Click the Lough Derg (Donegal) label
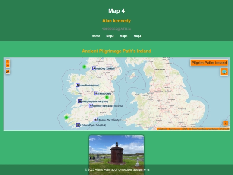Viewport: 233px width, 175px height. point(105,69)
